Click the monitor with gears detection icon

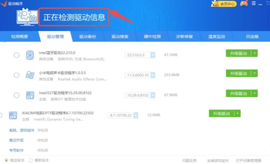click(27, 17)
